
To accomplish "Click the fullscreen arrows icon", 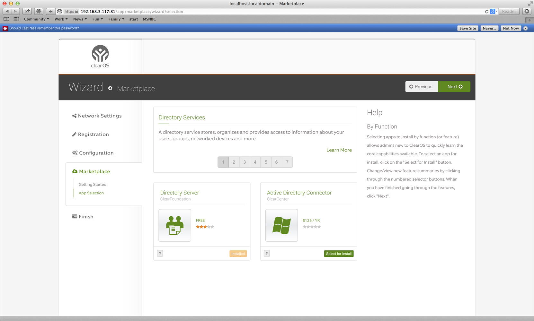I will pyautogui.click(x=530, y=4).
